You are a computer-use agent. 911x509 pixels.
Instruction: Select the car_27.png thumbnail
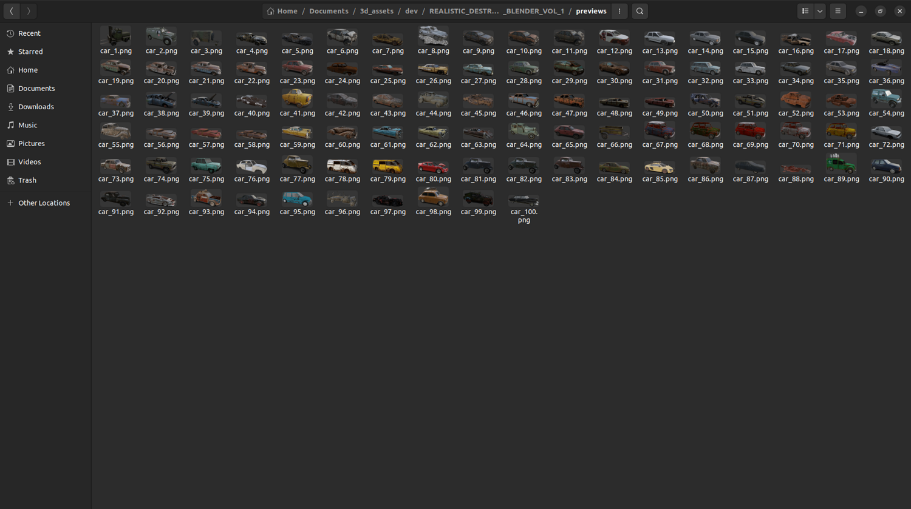(x=478, y=68)
